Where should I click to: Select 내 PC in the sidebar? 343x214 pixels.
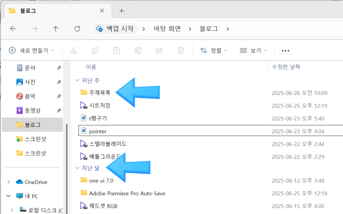point(27,196)
